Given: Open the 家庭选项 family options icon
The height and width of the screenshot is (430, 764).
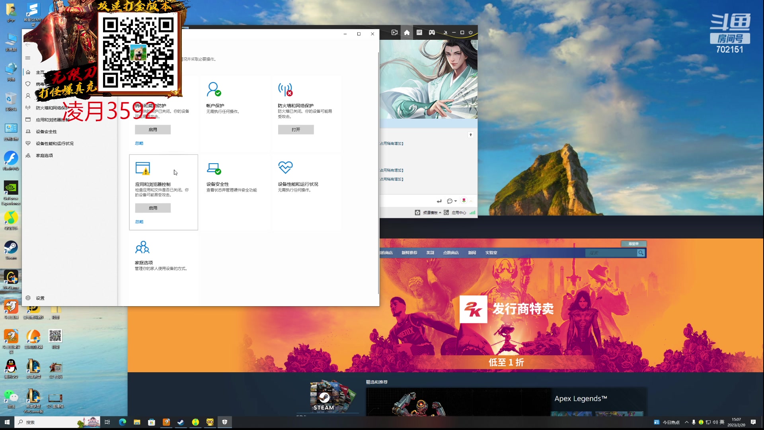Looking at the screenshot, I should (142, 247).
